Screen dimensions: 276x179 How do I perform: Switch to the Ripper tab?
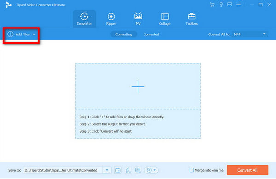[x=111, y=19]
